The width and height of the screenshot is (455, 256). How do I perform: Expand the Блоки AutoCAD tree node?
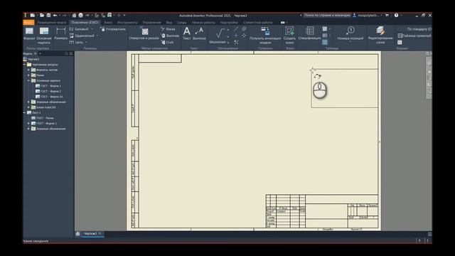[28, 107]
